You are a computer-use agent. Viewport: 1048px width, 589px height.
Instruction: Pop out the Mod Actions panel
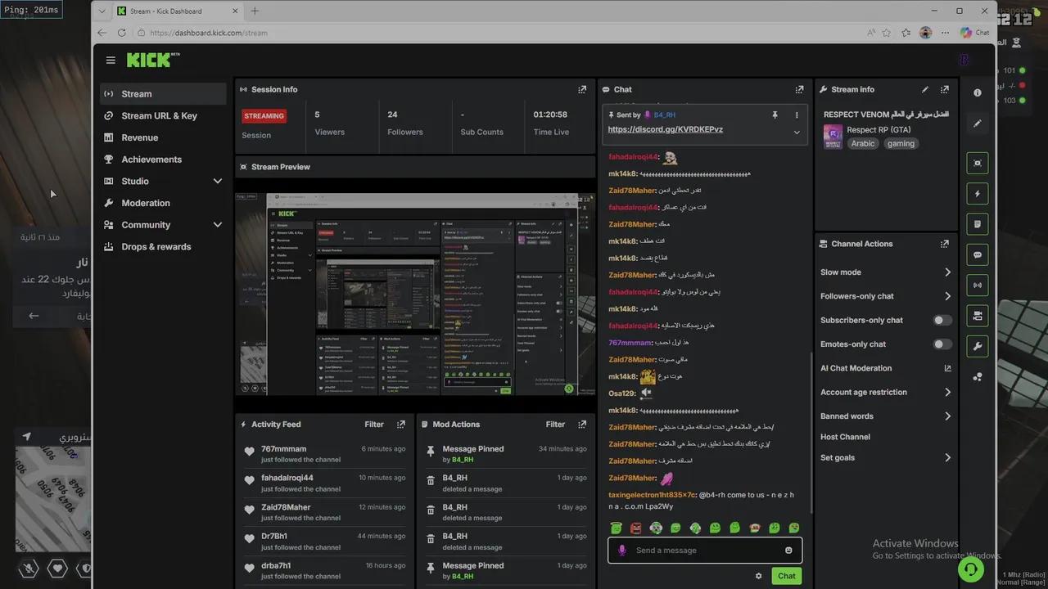(582, 425)
